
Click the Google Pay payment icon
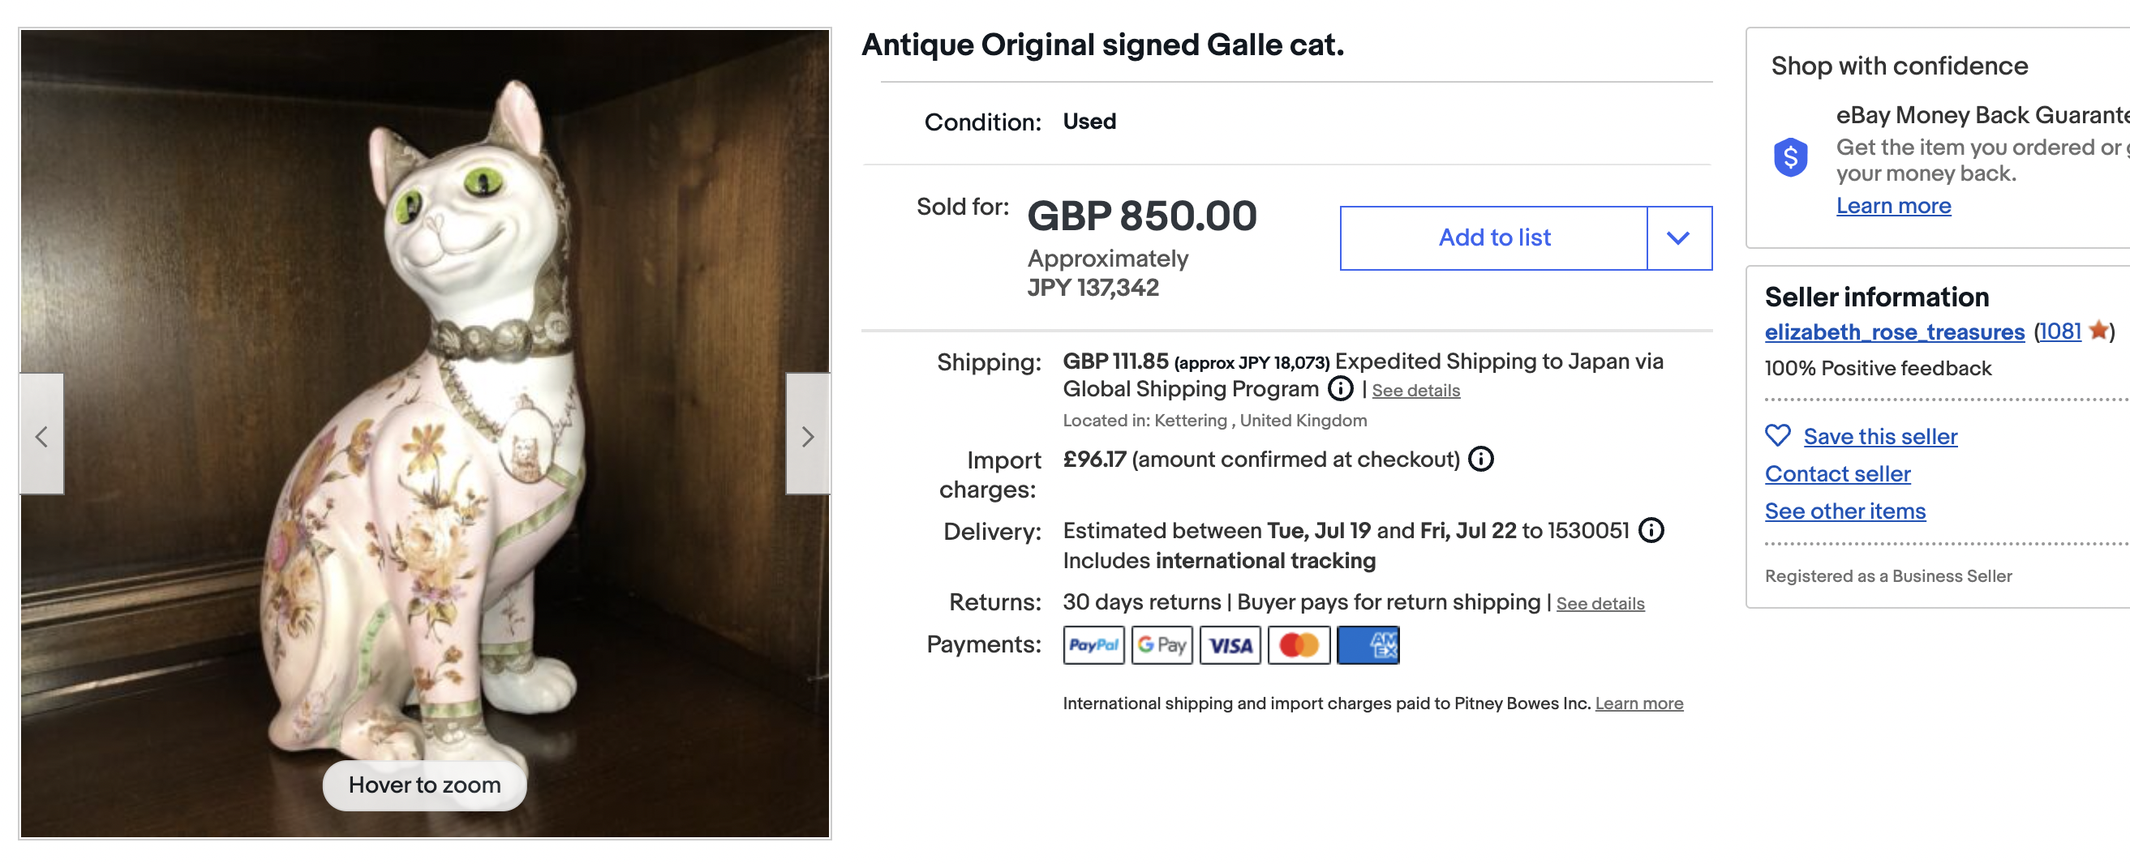1162,645
